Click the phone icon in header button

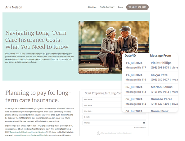pyautogui.click(x=130, y=7)
